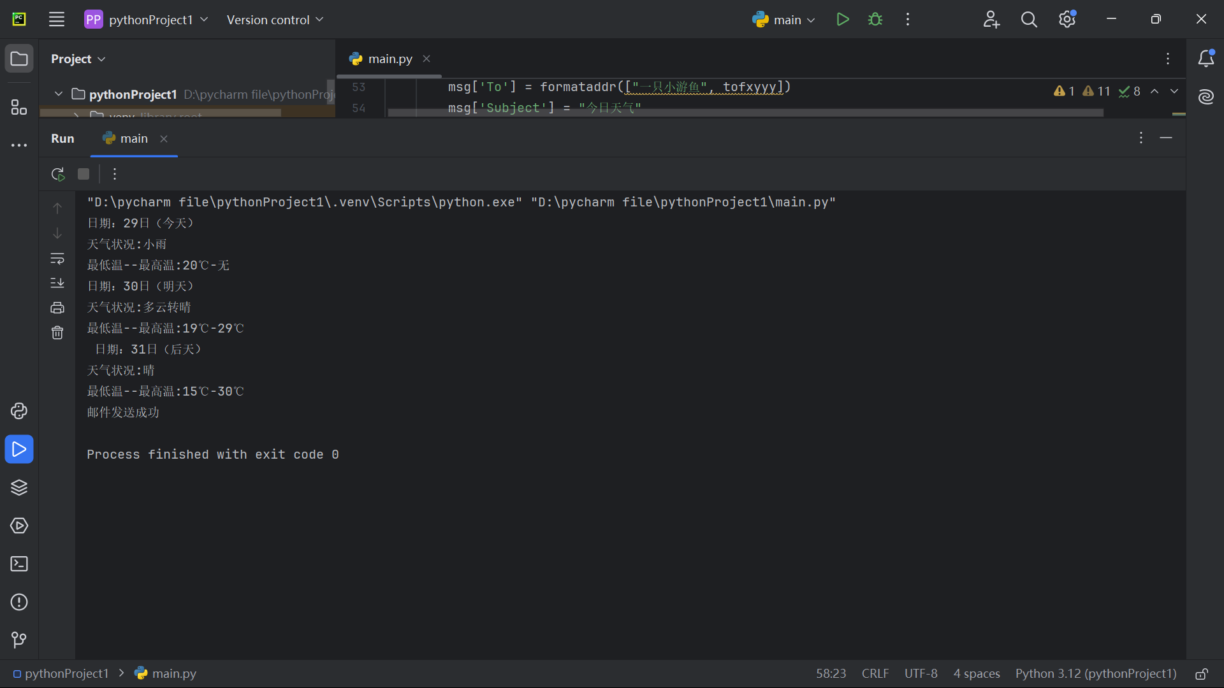Open cursor position 58:23 in status bar
This screenshot has height=688, width=1224.
[831, 673]
